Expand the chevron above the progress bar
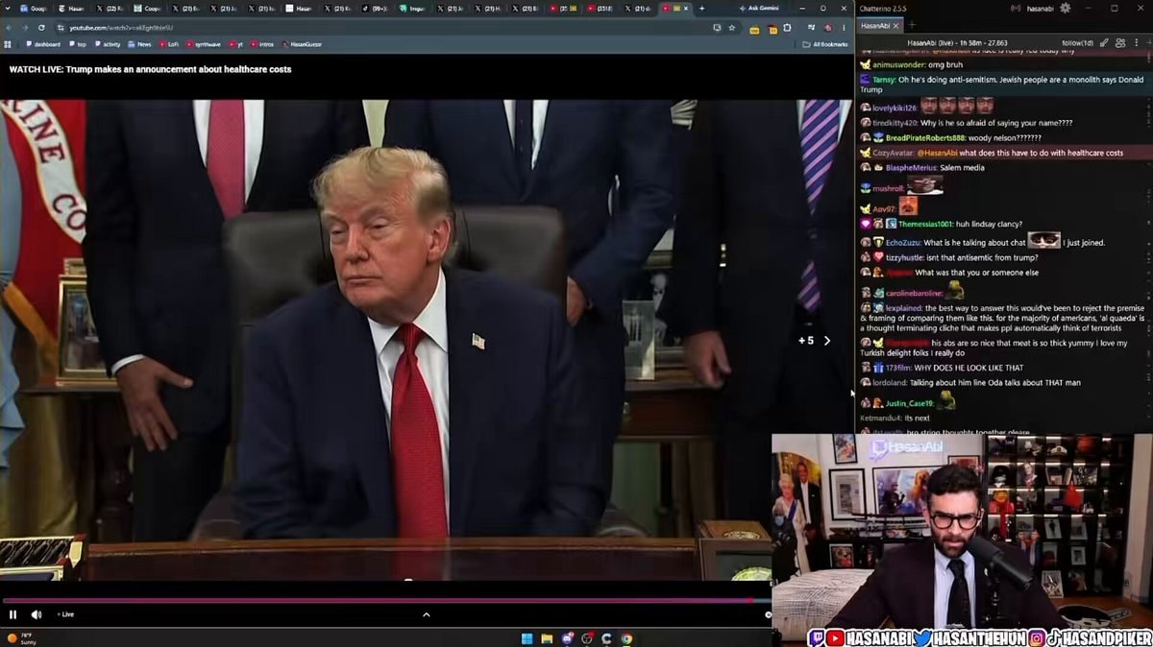 [426, 614]
